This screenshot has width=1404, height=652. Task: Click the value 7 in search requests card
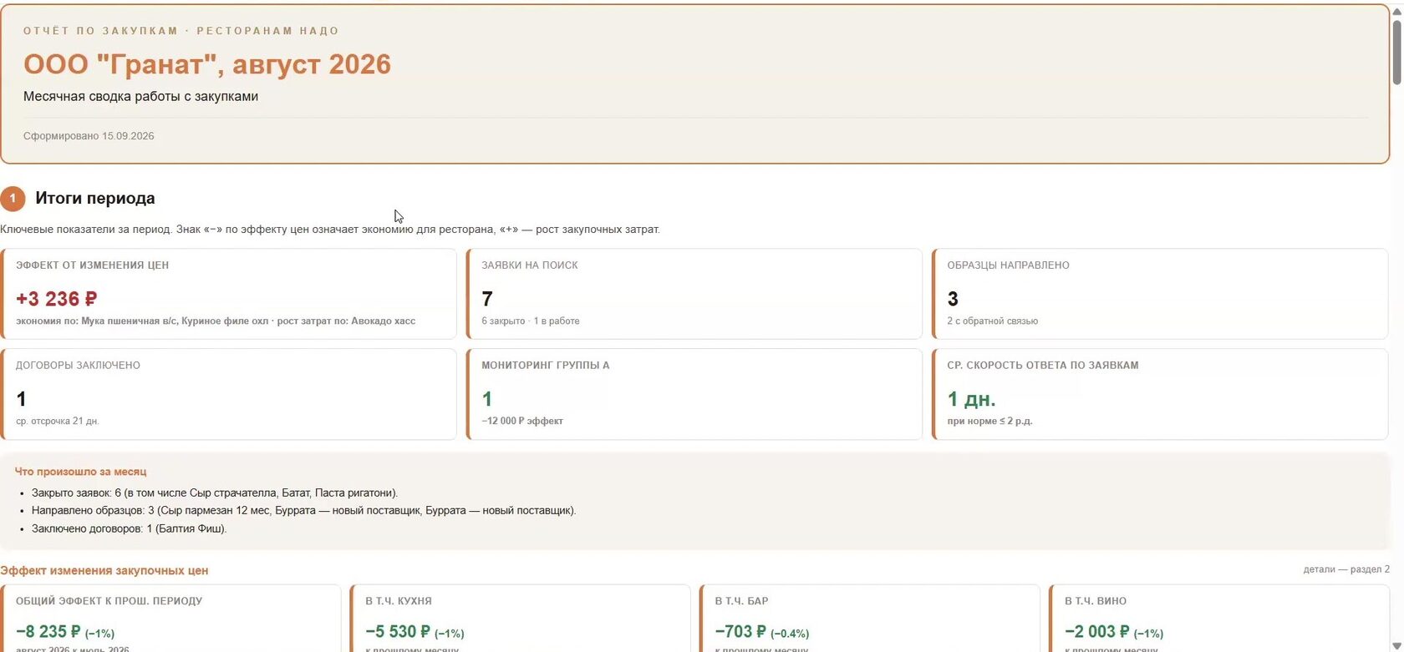pos(487,299)
